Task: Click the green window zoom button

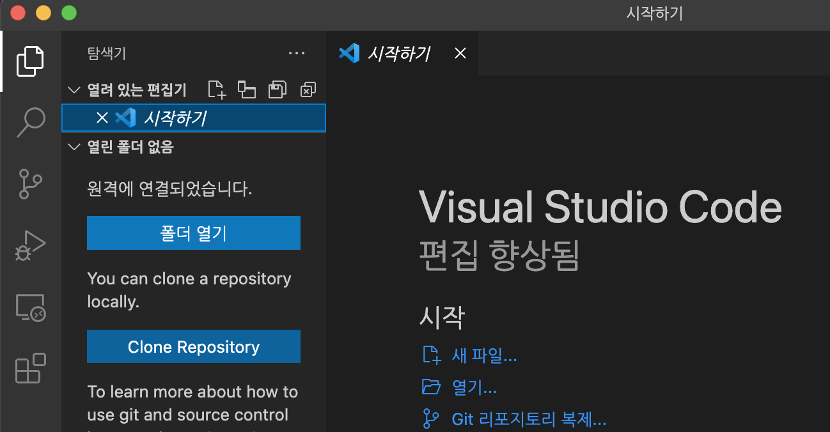Action: [x=68, y=12]
